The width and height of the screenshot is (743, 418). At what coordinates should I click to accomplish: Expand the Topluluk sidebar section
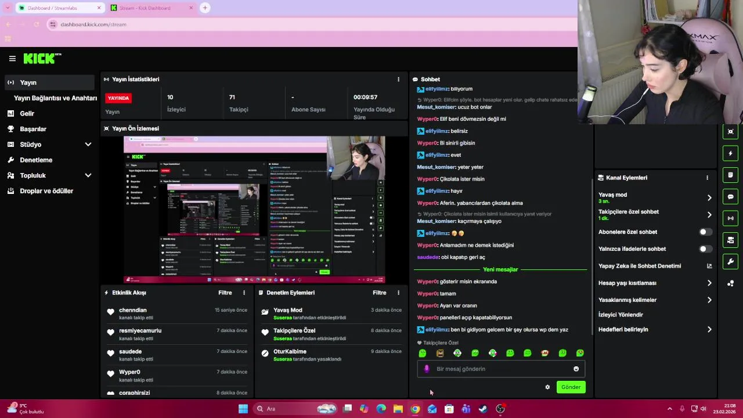click(x=88, y=175)
